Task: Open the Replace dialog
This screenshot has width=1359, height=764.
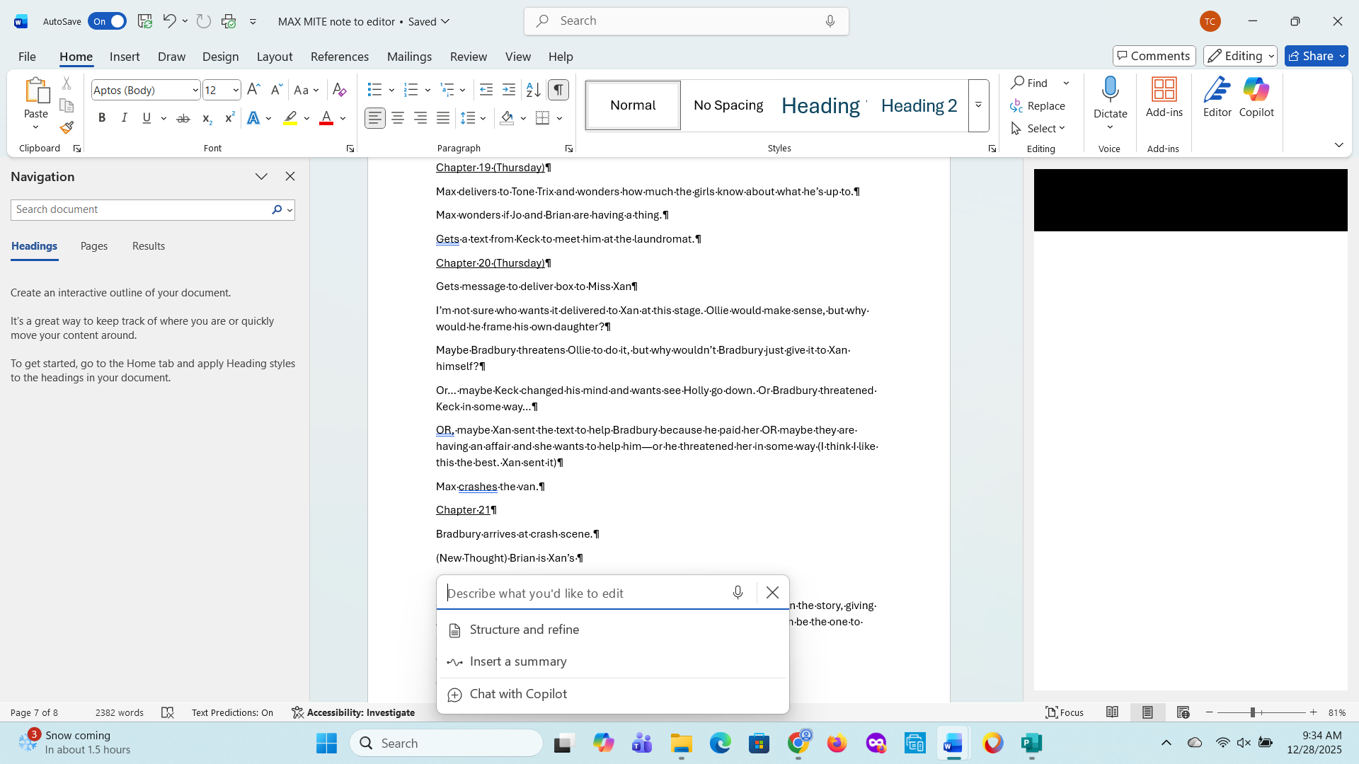Action: click(1046, 105)
